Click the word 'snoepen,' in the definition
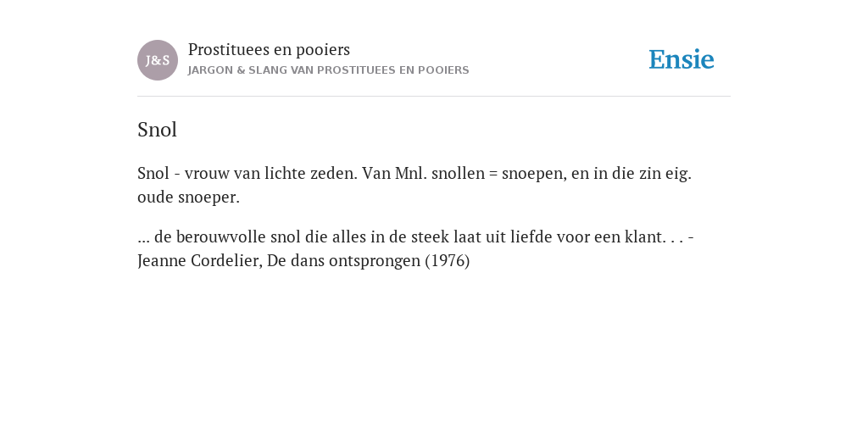Viewport: 868px width, 434px height. pyautogui.click(x=535, y=175)
